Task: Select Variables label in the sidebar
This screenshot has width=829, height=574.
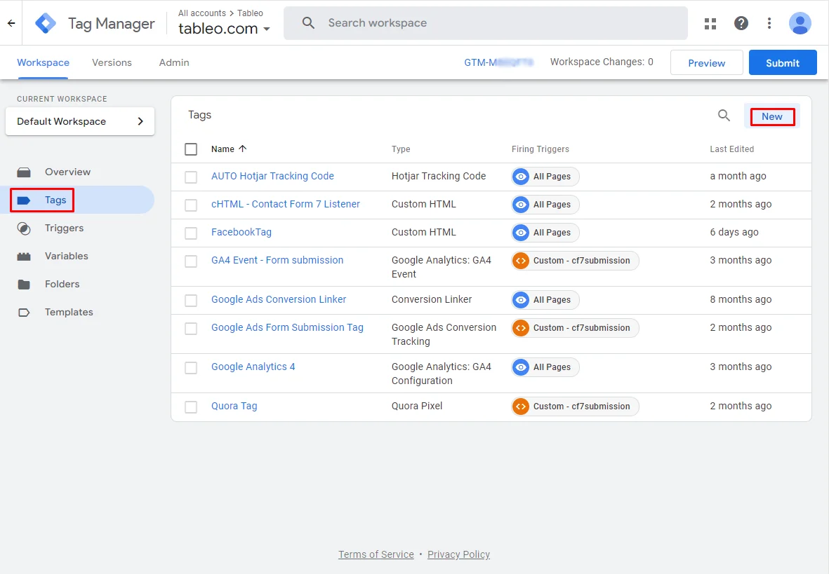Action: click(x=67, y=256)
